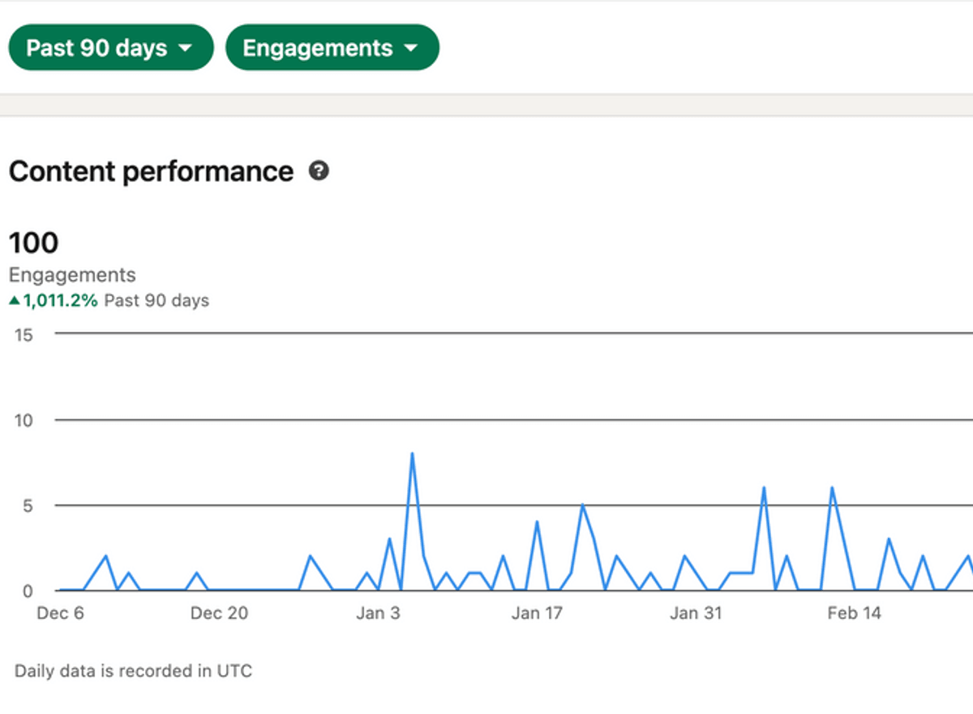Click the Content performance heading
This screenshot has width=973, height=714.
coord(151,172)
